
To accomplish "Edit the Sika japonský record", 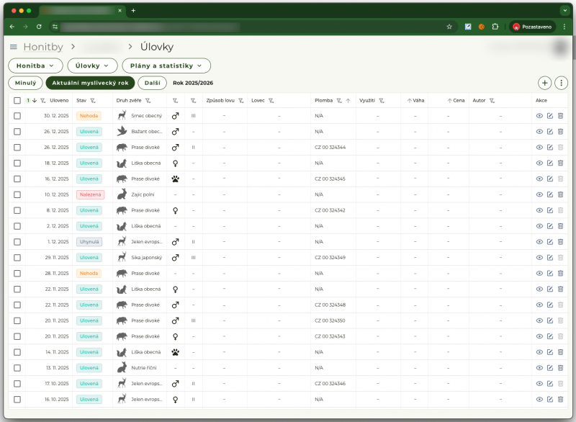I will click(550, 258).
